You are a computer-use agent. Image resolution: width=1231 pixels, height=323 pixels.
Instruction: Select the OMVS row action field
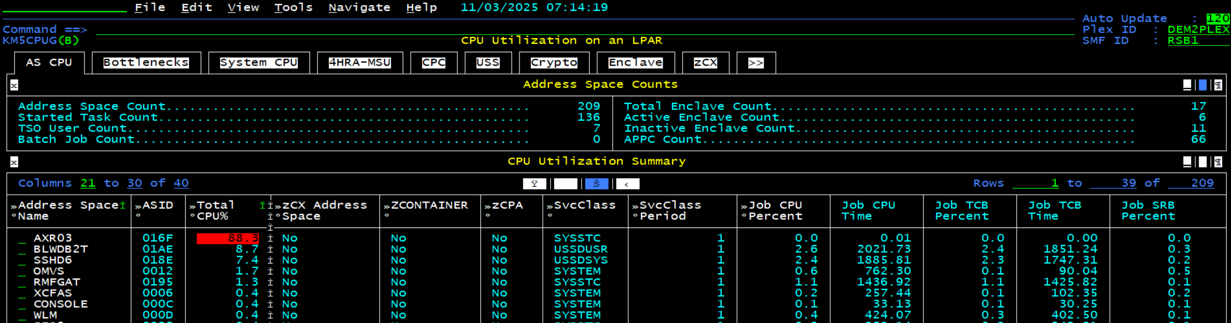click(22, 271)
